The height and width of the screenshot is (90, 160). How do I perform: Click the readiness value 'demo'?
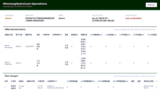click(8, 18)
